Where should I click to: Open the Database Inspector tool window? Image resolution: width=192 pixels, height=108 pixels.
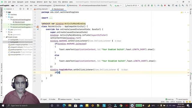click(x=65, y=99)
